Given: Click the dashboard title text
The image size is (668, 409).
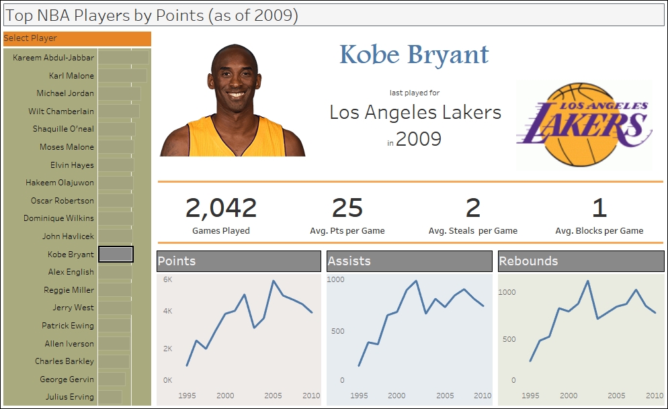Looking at the screenshot, I should coord(152,15).
